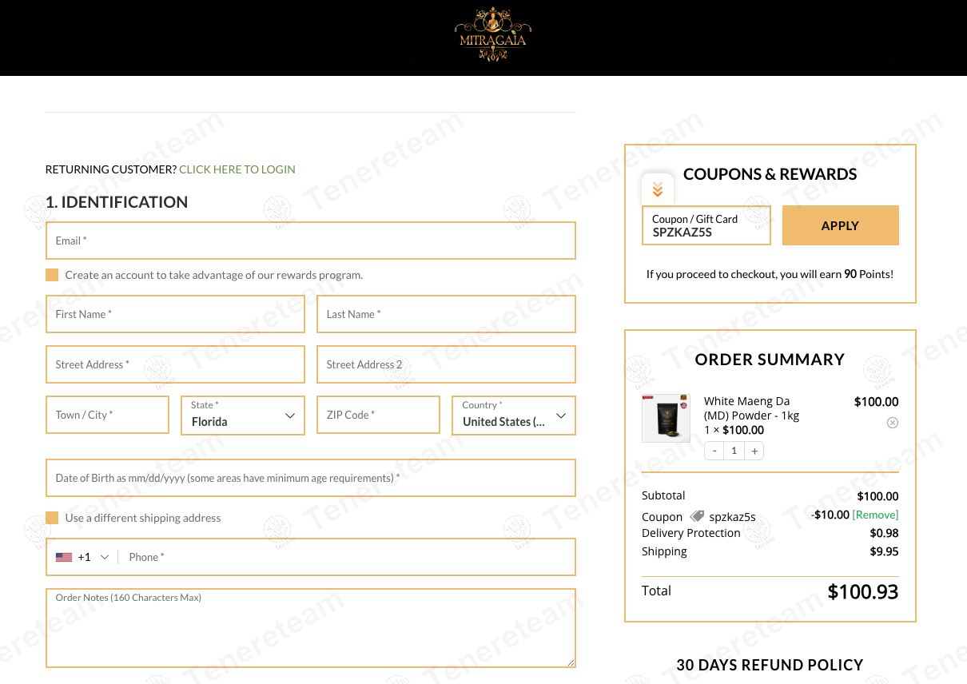Image resolution: width=967 pixels, height=684 pixels.
Task: Open the State dropdown showing Florida
Action: click(x=243, y=416)
